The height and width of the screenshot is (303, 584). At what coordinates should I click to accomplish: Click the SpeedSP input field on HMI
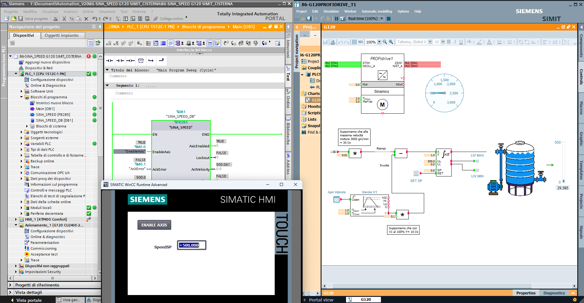(x=192, y=245)
